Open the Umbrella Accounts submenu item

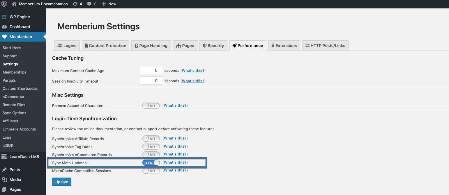tap(19, 129)
